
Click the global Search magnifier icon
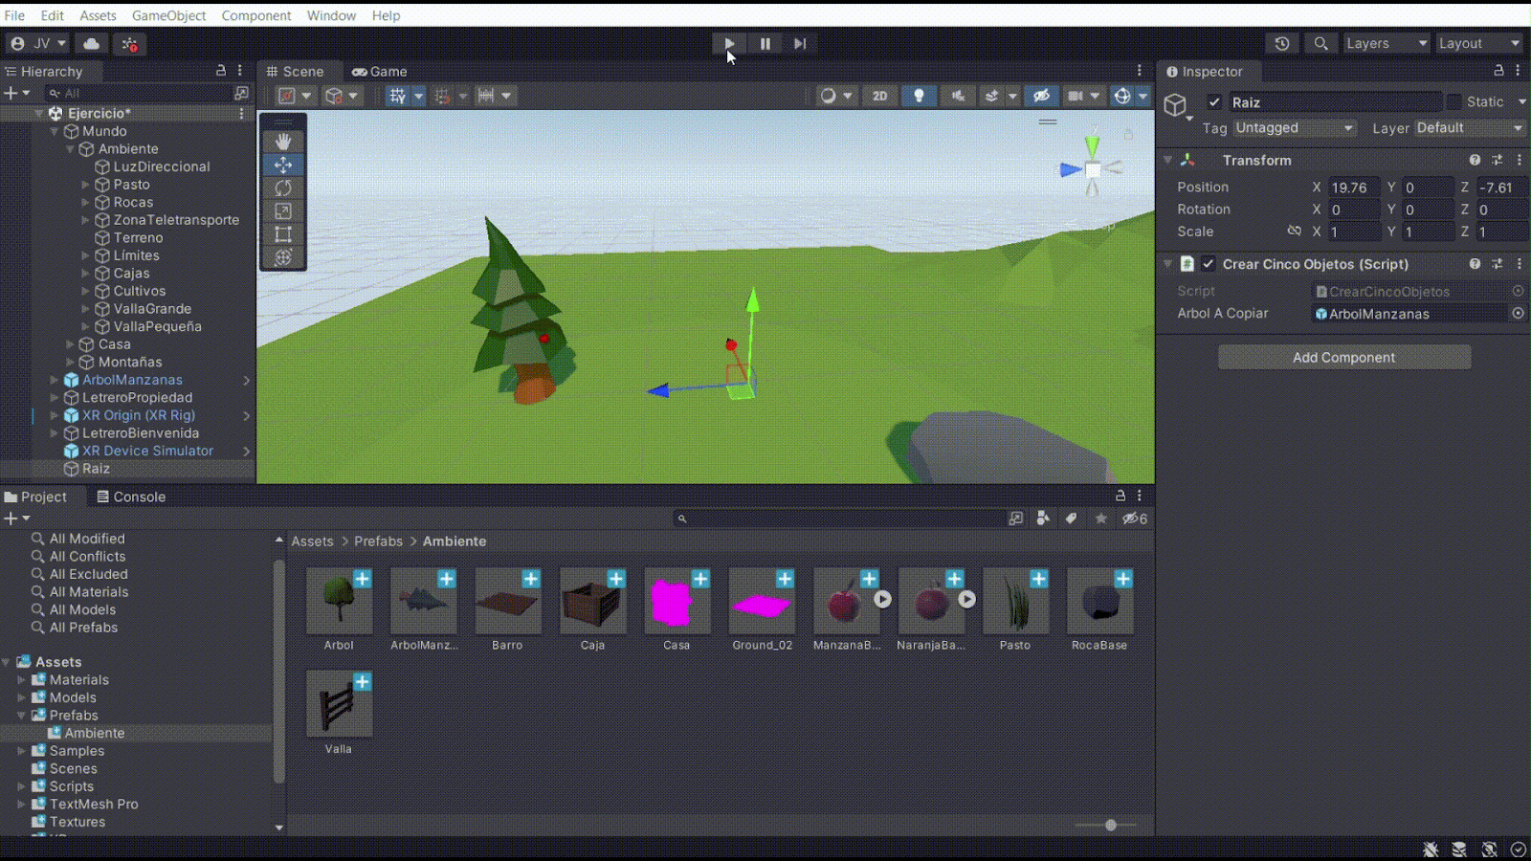pos(1320,43)
